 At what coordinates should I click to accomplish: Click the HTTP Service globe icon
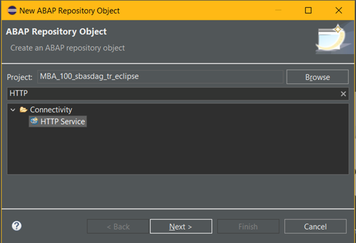(x=34, y=121)
